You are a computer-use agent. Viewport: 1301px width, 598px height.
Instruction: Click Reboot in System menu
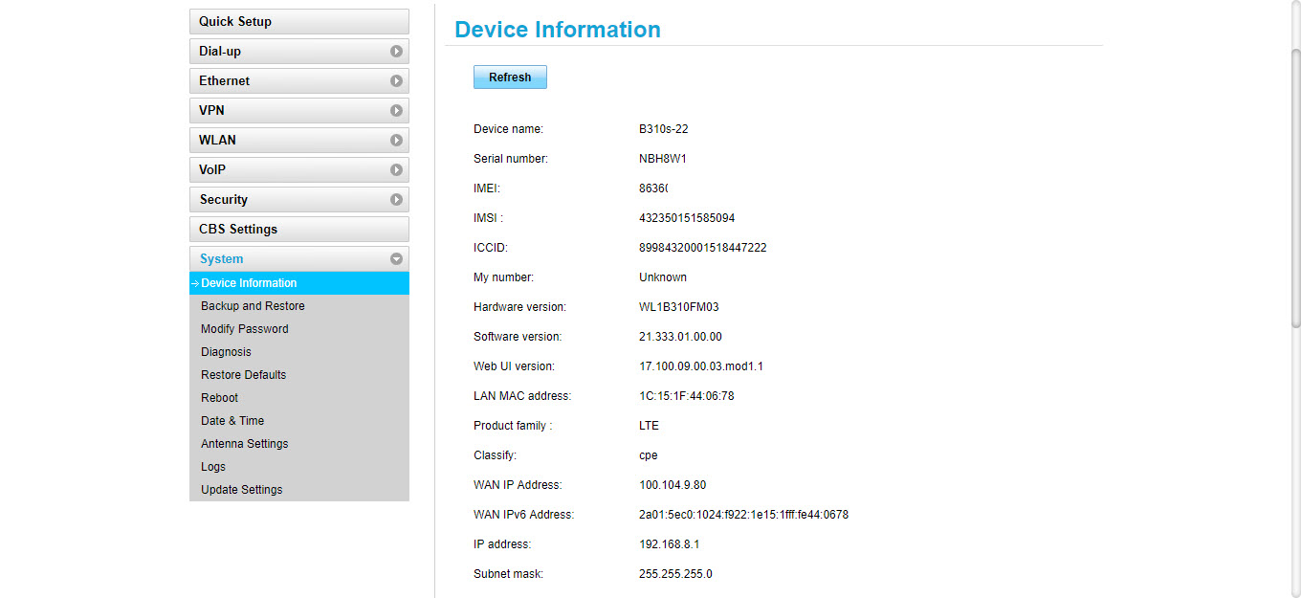point(219,398)
